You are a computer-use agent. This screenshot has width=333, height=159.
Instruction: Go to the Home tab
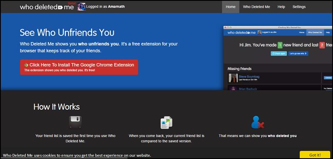tap(231, 7)
